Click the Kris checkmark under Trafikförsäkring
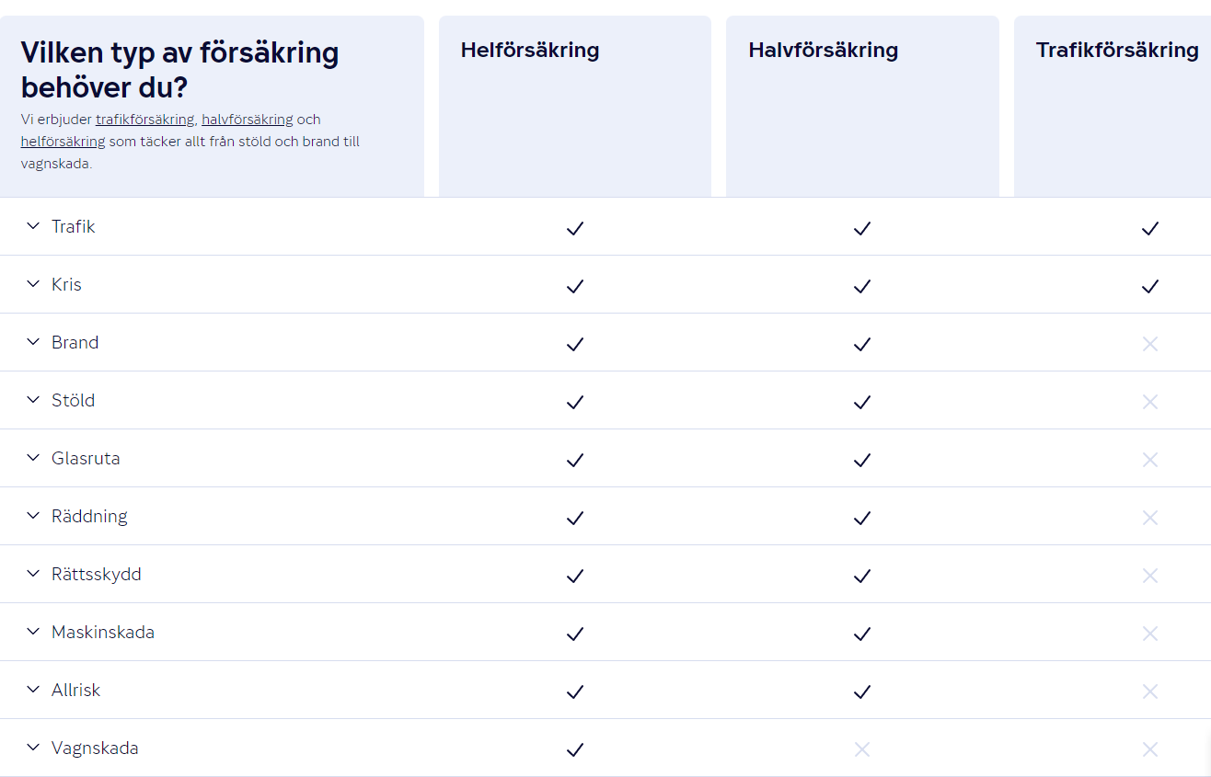This screenshot has height=777, width=1211. [x=1149, y=286]
